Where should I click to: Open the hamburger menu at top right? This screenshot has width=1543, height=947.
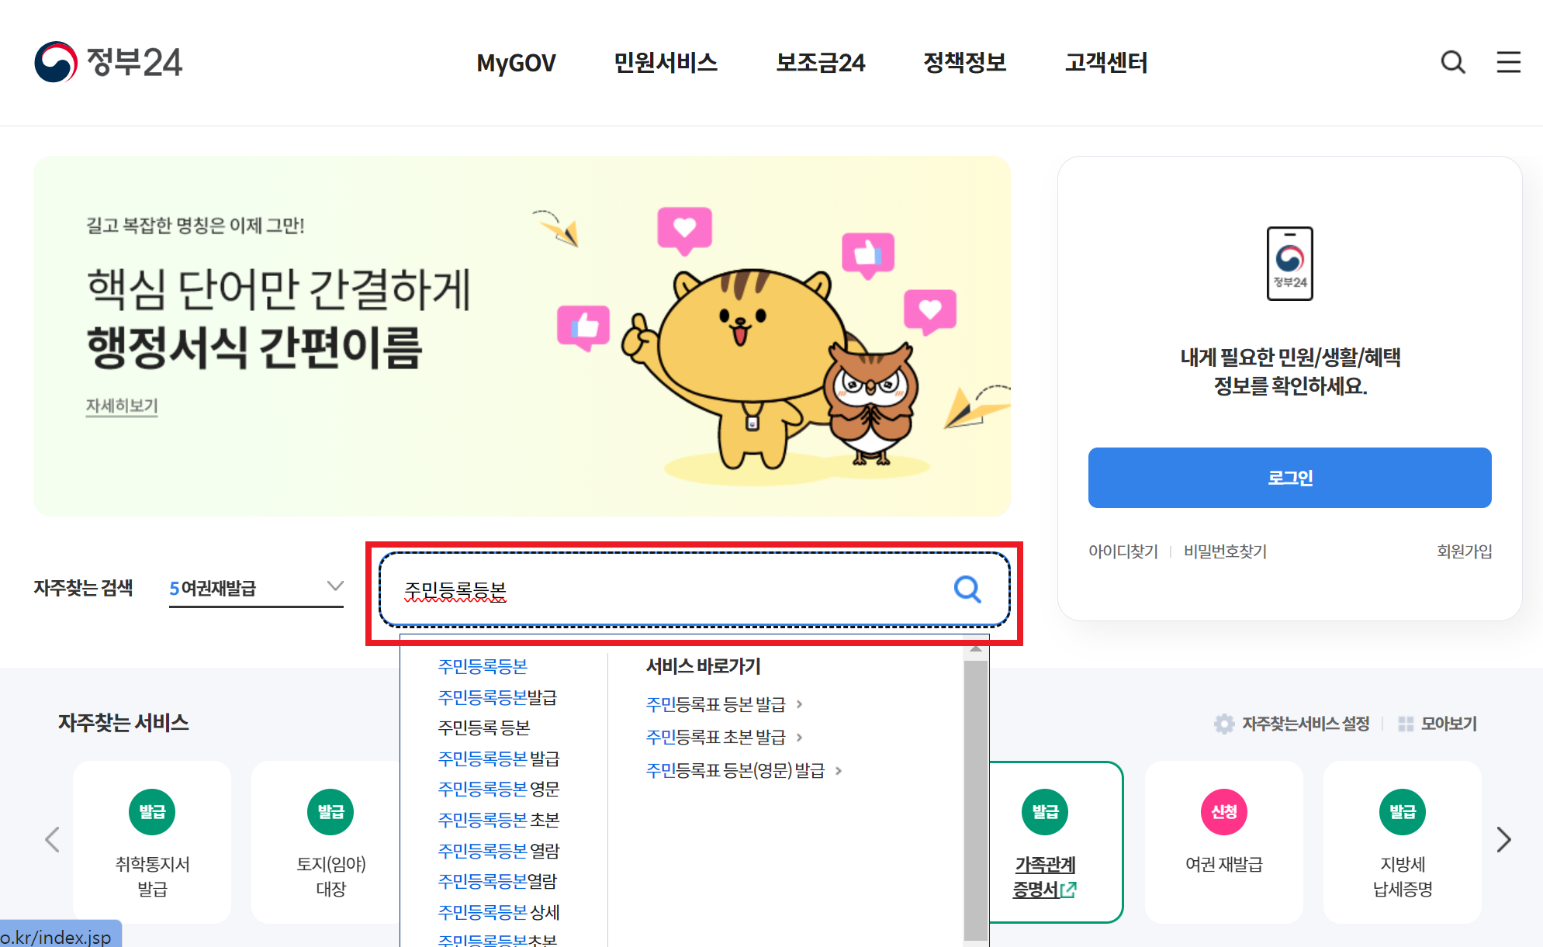[1507, 64]
